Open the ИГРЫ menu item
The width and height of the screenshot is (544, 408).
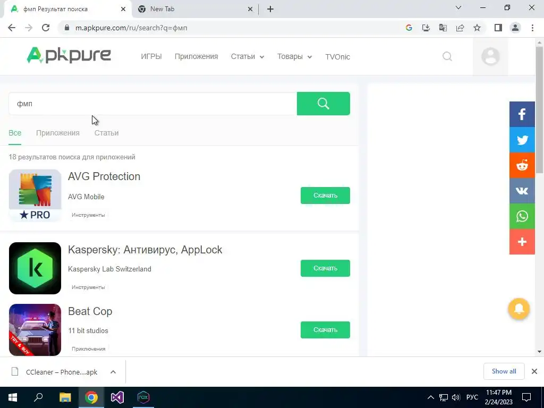(151, 56)
